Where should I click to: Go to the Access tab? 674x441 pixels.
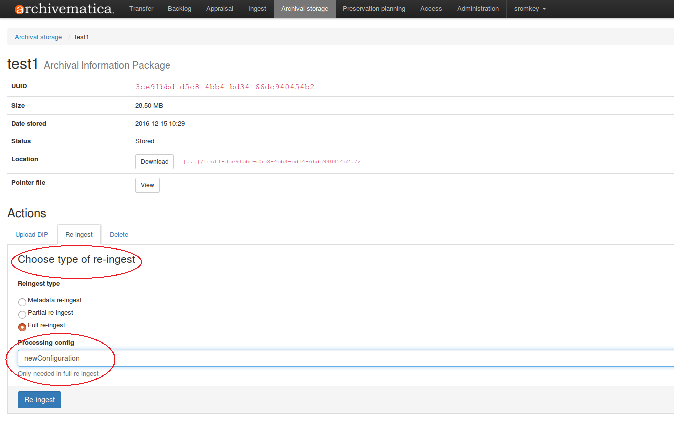point(431,9)
